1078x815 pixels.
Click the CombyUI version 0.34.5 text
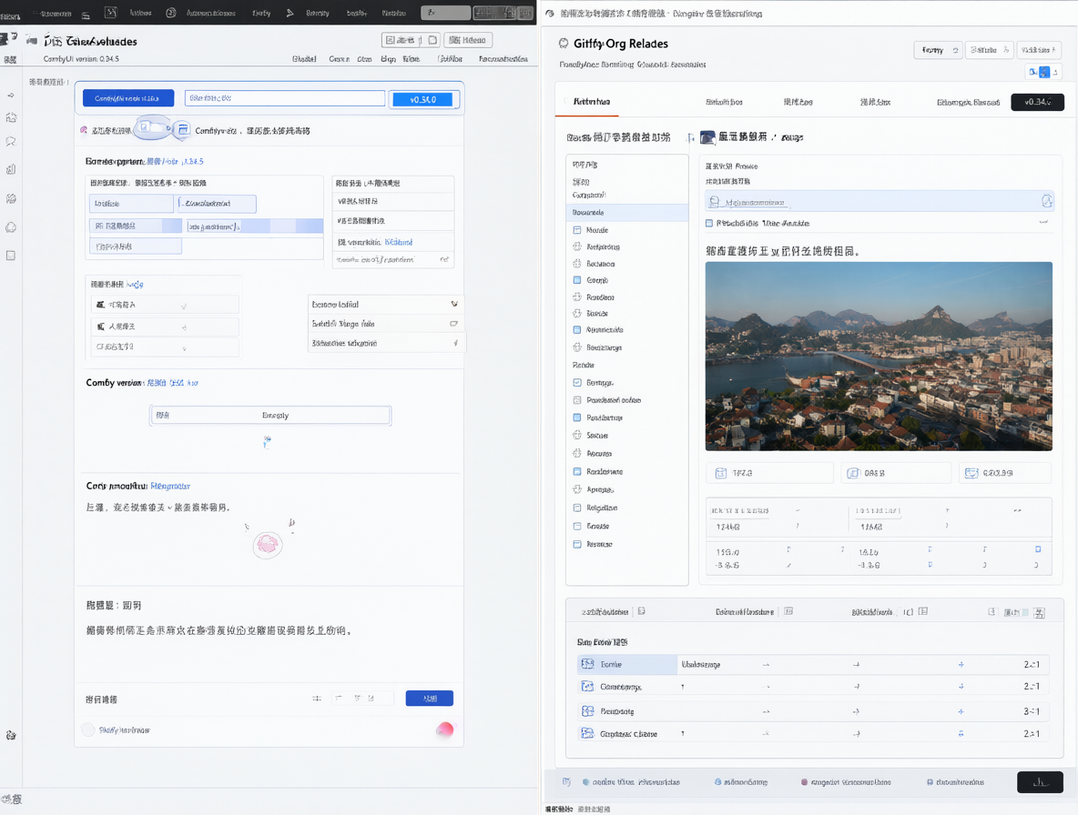click(x=81, y=59)
